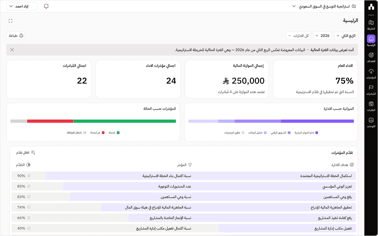Click the red غير مُحدثة status bar segment
Image resolution: width=378 pixels, height=236 pixels.
(x=50, y=121)
